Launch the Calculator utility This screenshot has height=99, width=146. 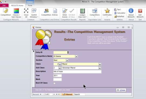click(x=120, y=13)
